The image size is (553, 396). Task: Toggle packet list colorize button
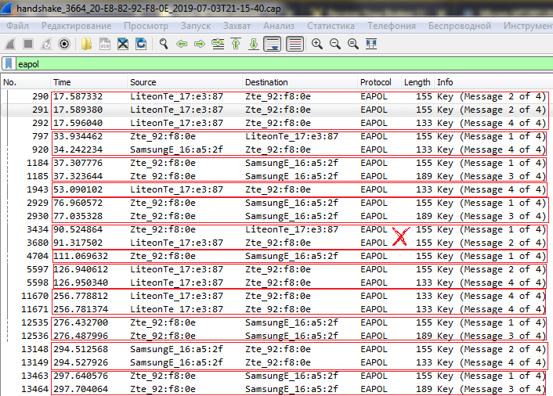point(295,44)
